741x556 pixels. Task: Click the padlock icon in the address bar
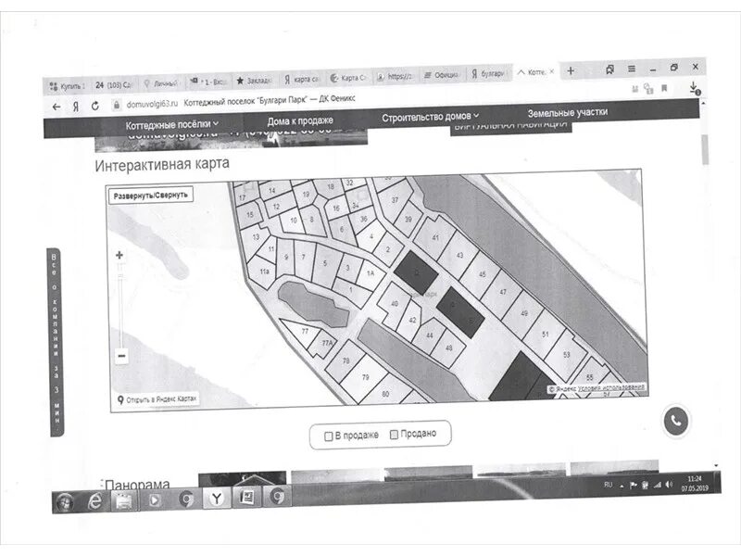[x=117, y=105]
